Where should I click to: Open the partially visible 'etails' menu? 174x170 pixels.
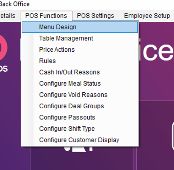pos(7,16)
